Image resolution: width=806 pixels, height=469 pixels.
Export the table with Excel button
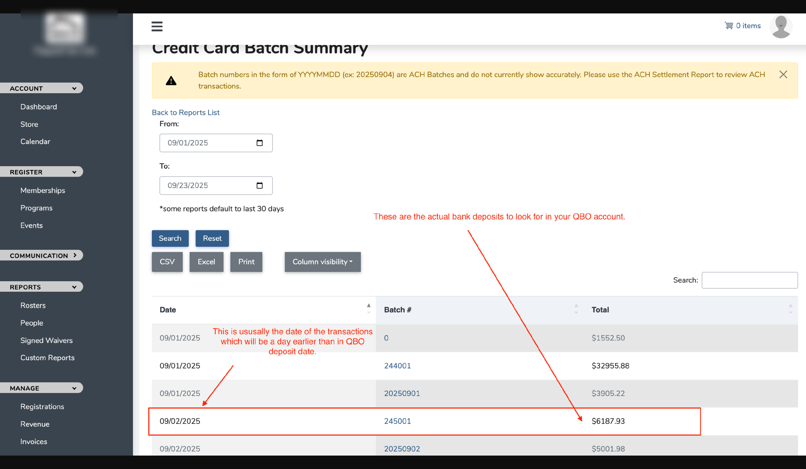pyautogui.click(x=206, y=262)
